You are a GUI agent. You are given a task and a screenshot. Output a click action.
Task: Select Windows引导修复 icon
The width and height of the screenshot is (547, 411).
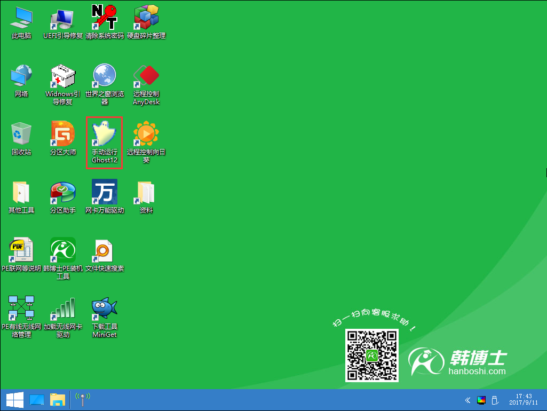click(x=63, y=76)
